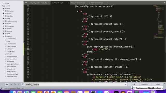Click the previous tab arrow

pos(25,3)
